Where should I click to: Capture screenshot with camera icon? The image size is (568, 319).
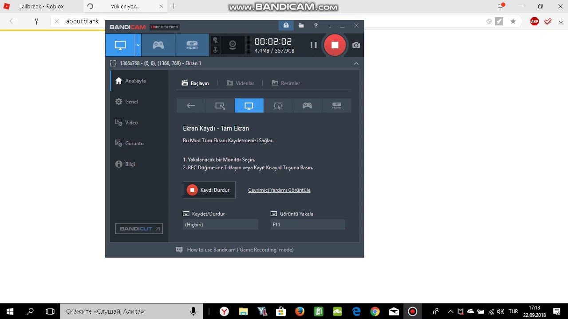pyautogui.click(x=356, y=45)
